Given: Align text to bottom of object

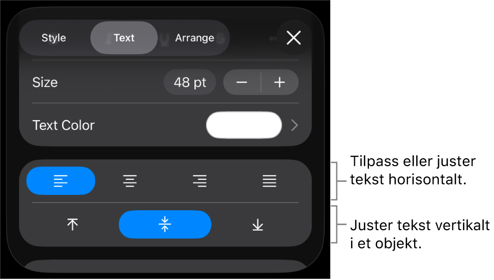Looking at the screenshot, I should coord(258,225).
